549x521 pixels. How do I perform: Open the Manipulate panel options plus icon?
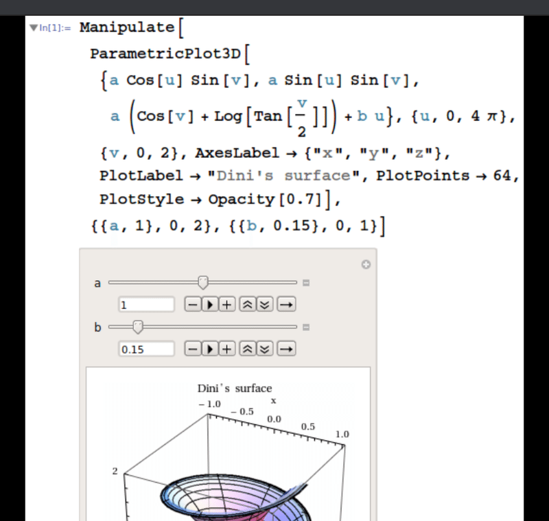pyautogui.click(x=366, y=264)
